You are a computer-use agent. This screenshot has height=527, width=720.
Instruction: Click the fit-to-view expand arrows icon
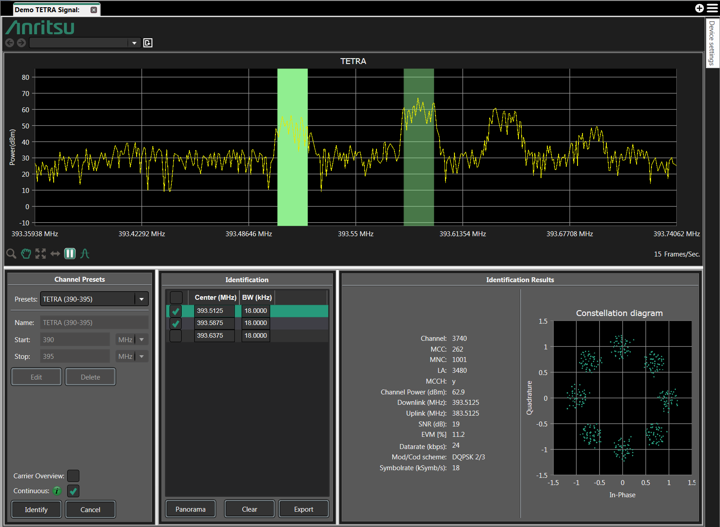coord(41,254)
